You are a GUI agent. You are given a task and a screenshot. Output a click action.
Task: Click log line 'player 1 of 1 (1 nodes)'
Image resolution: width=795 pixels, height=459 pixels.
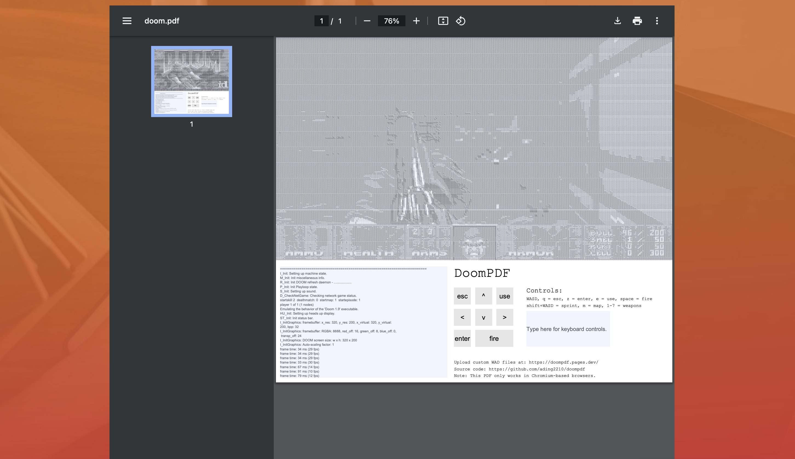(296, 304)
